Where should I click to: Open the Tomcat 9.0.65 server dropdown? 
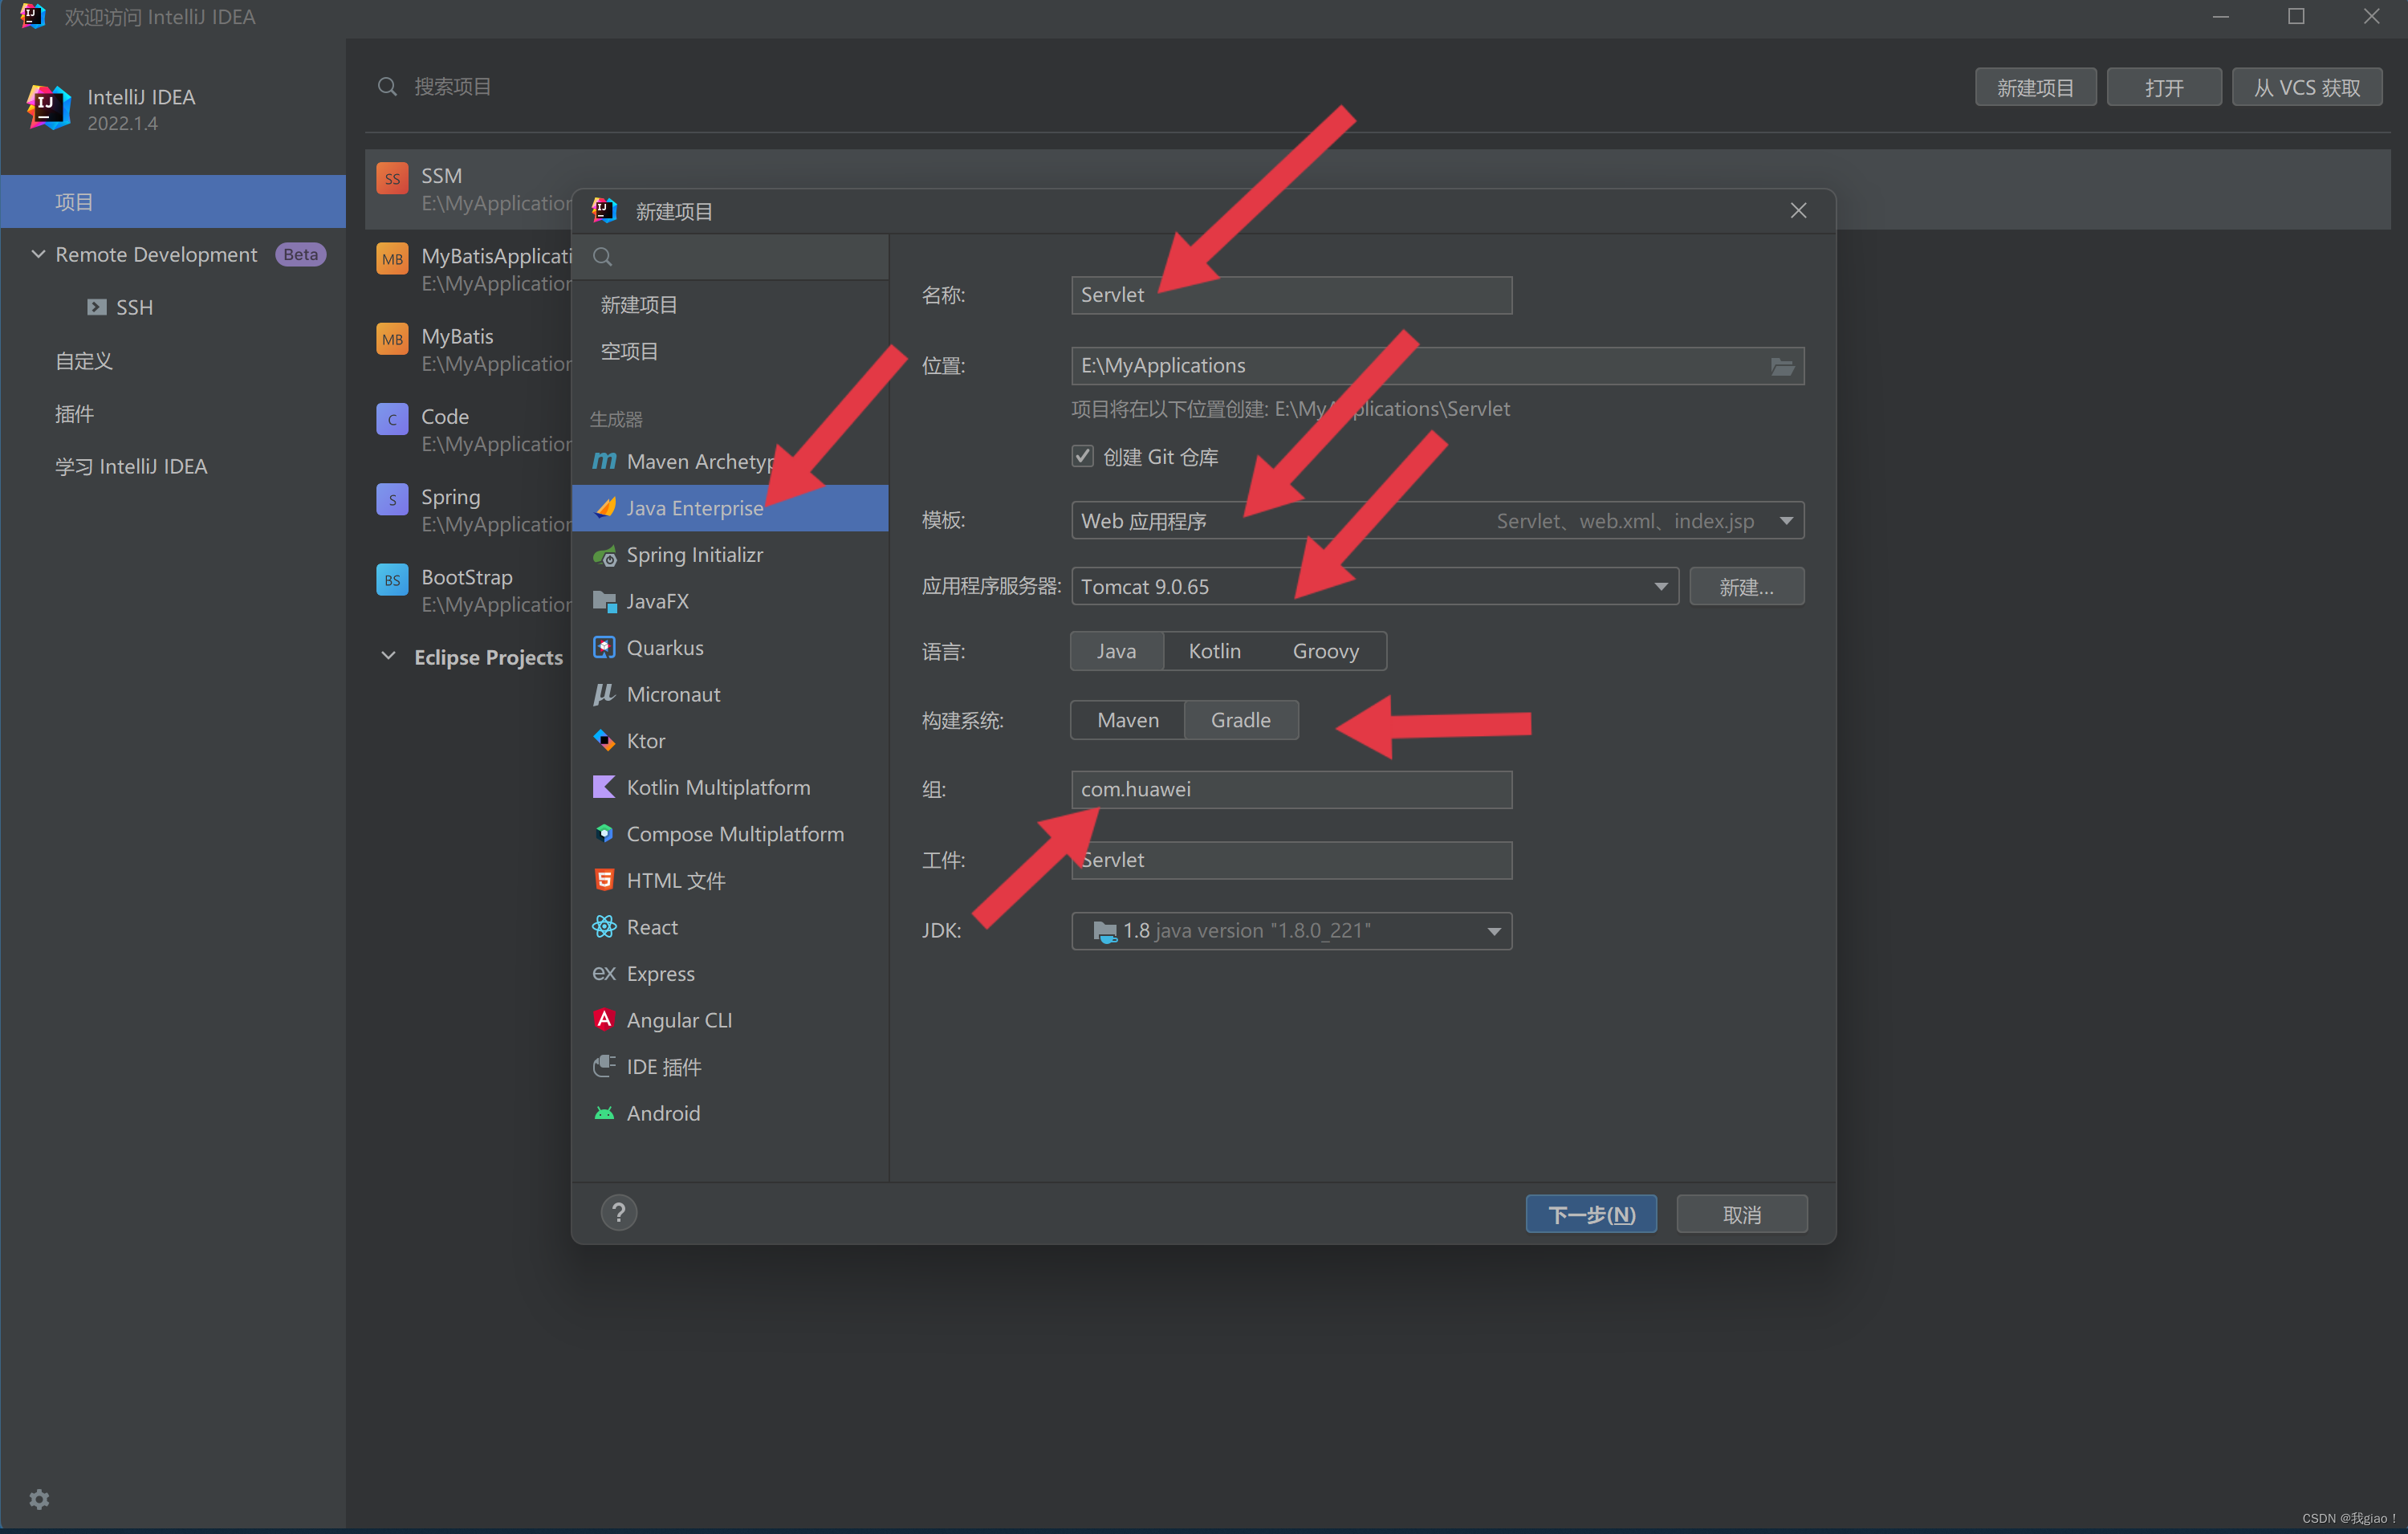click(1374, 587)
